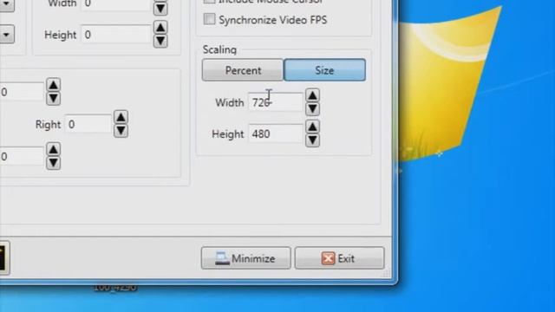Increase Scaling Height with up arrow

(312, 127)
